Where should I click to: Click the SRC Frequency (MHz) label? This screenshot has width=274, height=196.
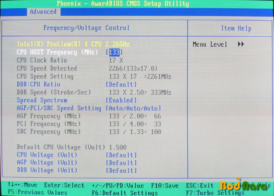coord(49,132)
